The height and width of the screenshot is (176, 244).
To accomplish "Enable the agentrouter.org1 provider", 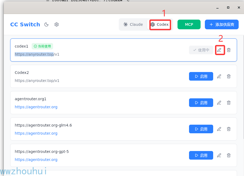I will [x=201, y=103].
